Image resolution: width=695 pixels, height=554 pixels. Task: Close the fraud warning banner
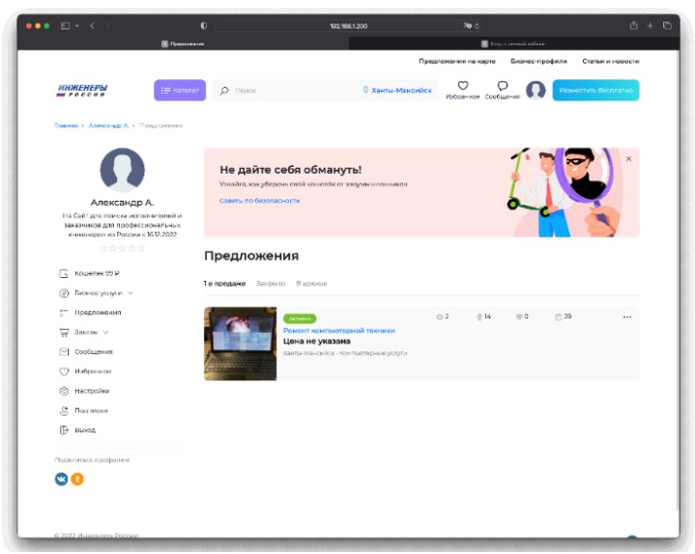pyautogui.click(x=628, y=158)
